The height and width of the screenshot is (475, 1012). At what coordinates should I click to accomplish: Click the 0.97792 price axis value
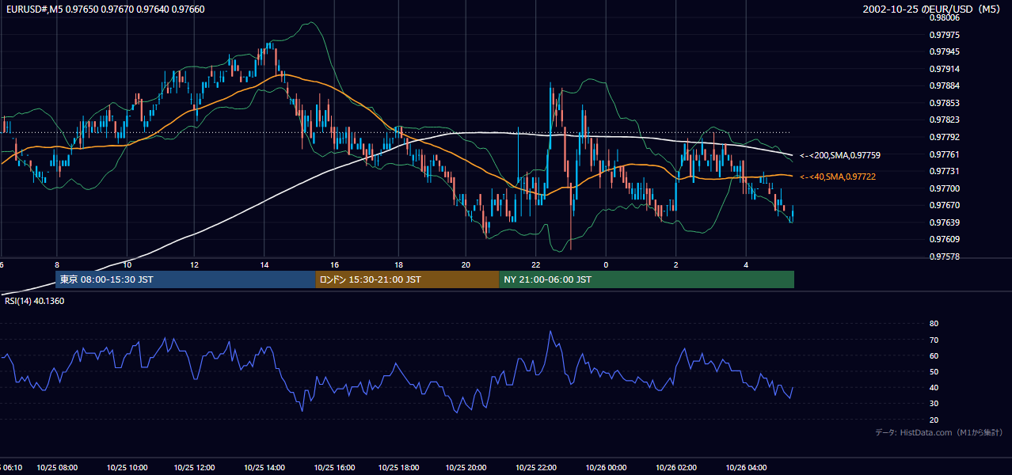click(x=944, y=137)
